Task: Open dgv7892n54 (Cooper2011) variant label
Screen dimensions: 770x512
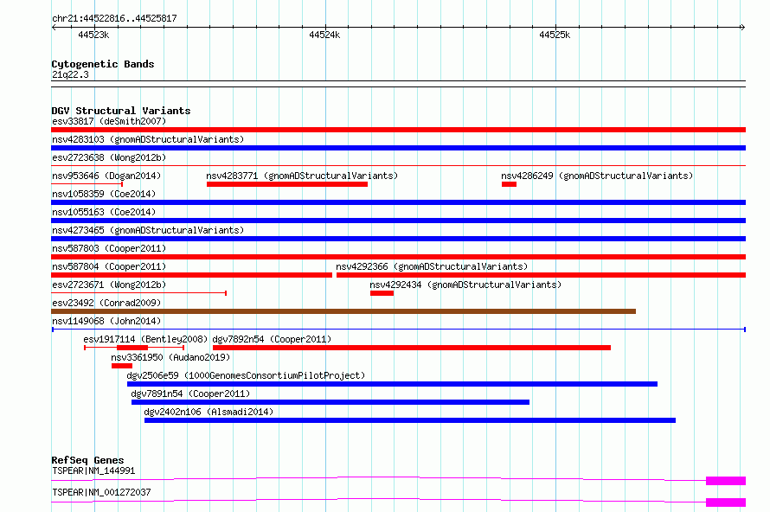Action: 272,339
